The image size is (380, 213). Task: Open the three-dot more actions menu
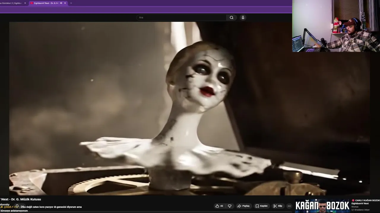pyautogui.click(x=289, y=206)
